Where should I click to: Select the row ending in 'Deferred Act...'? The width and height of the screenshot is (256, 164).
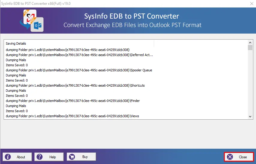79,55
